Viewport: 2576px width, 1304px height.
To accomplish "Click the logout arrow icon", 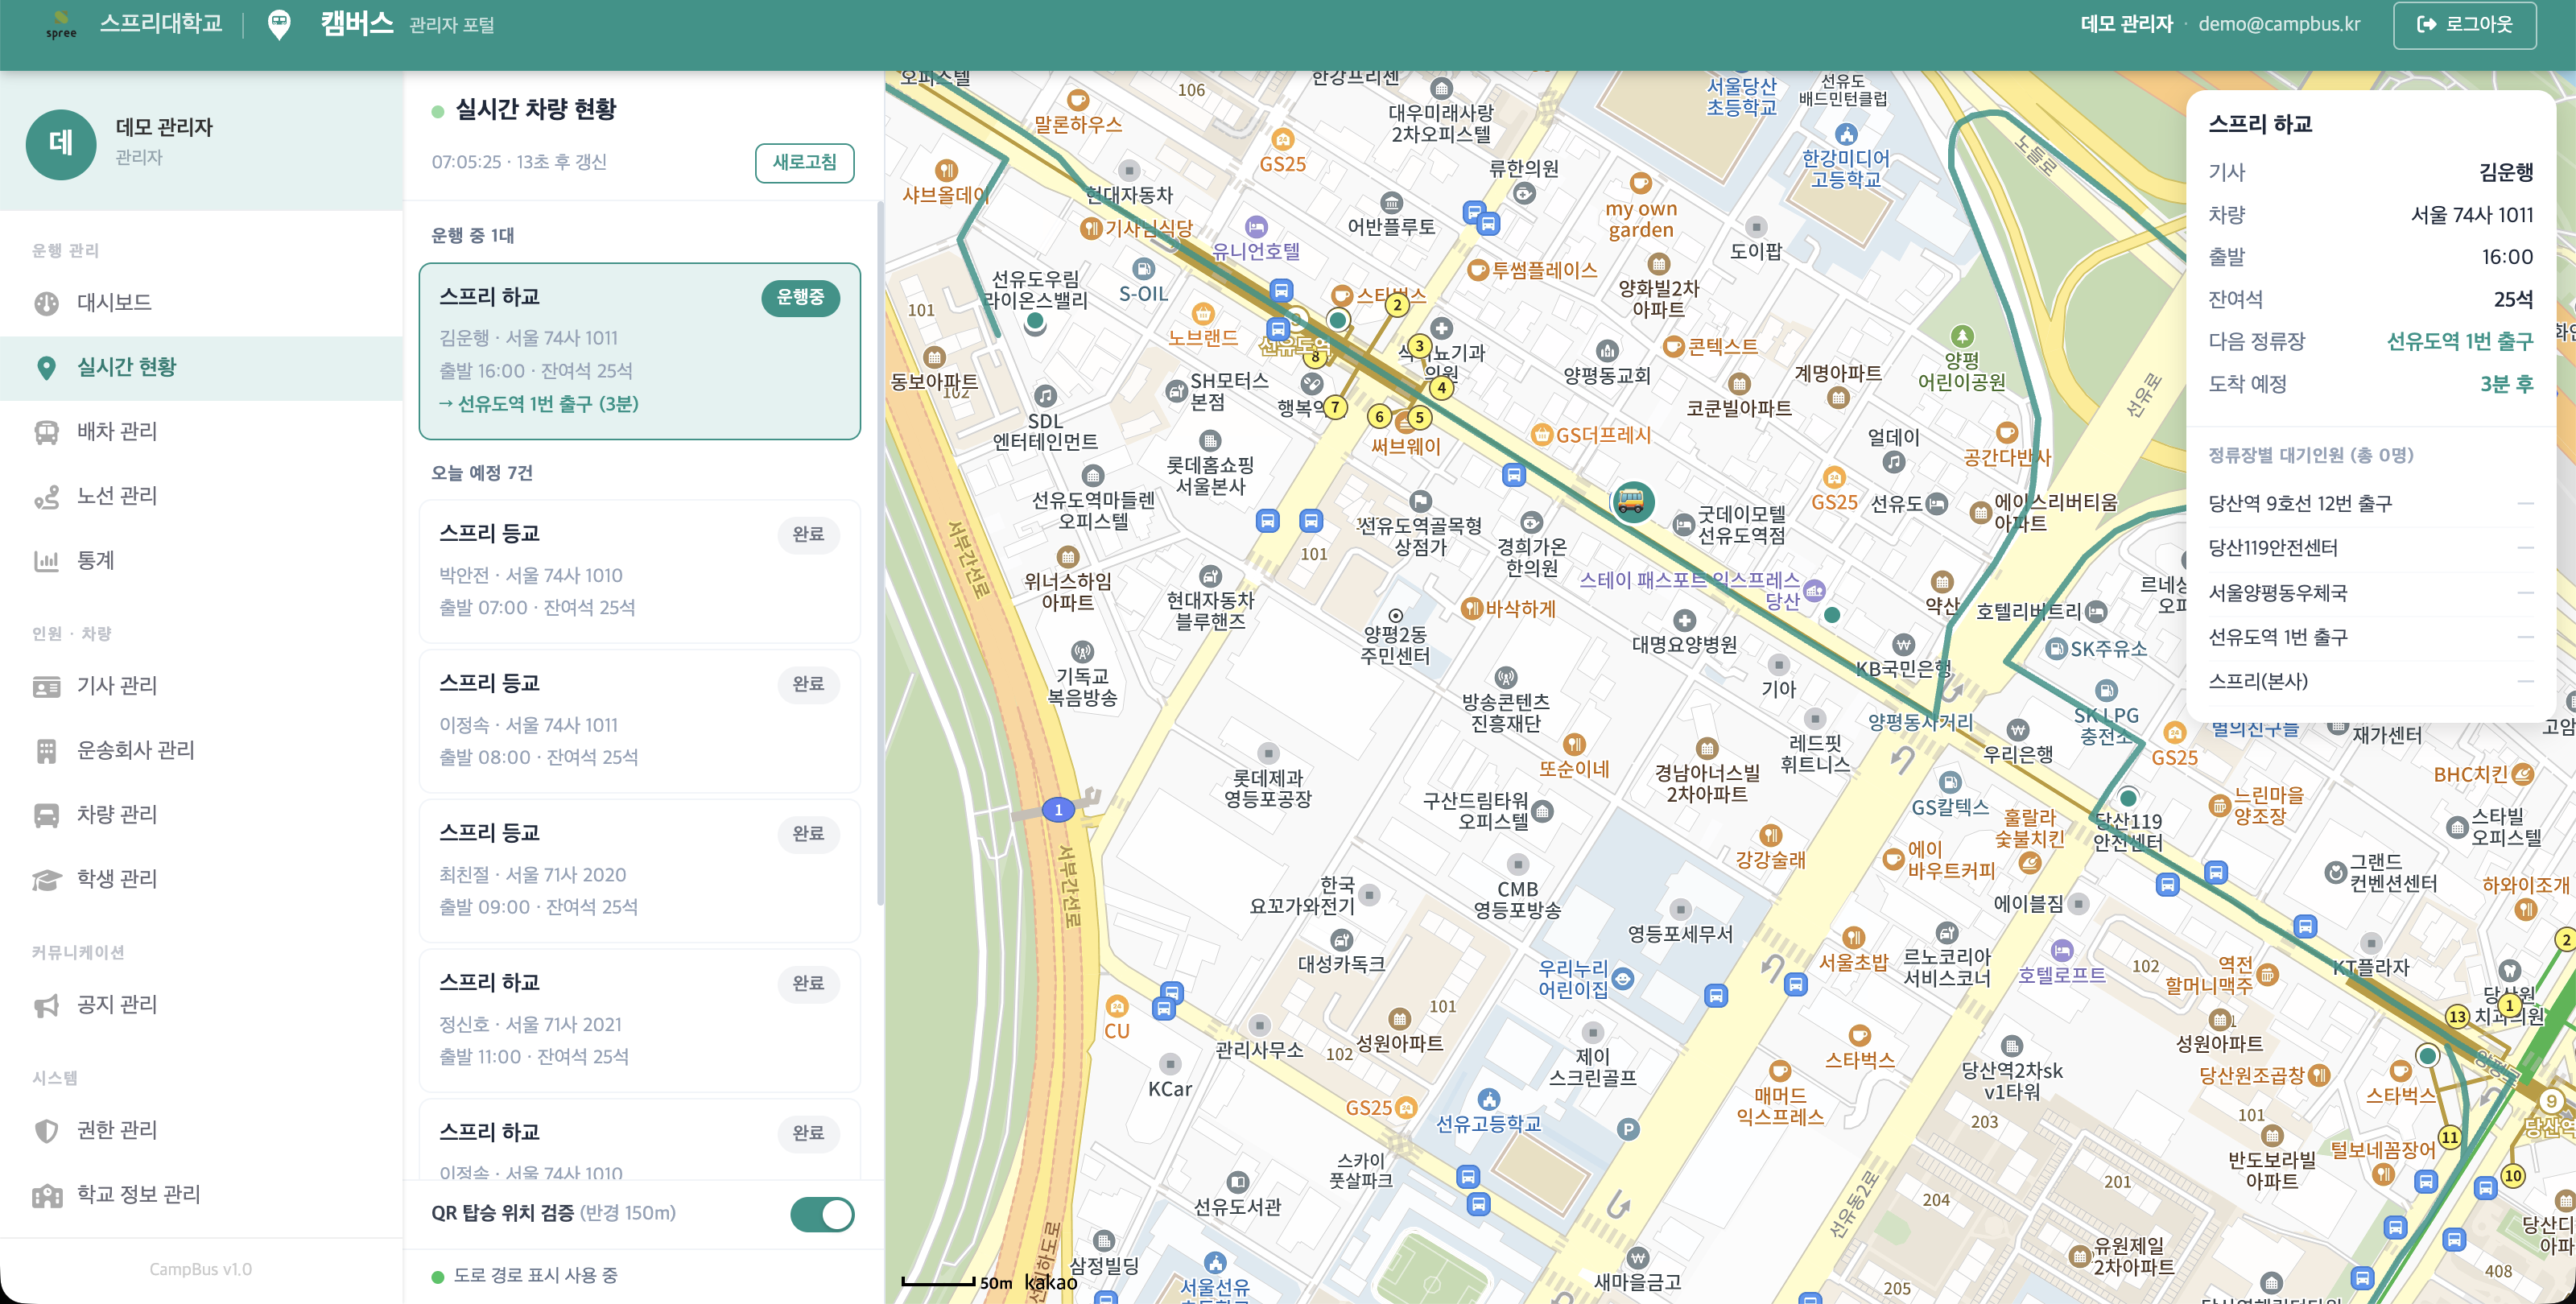I will pyautogui.click(x=2426, y=24).
